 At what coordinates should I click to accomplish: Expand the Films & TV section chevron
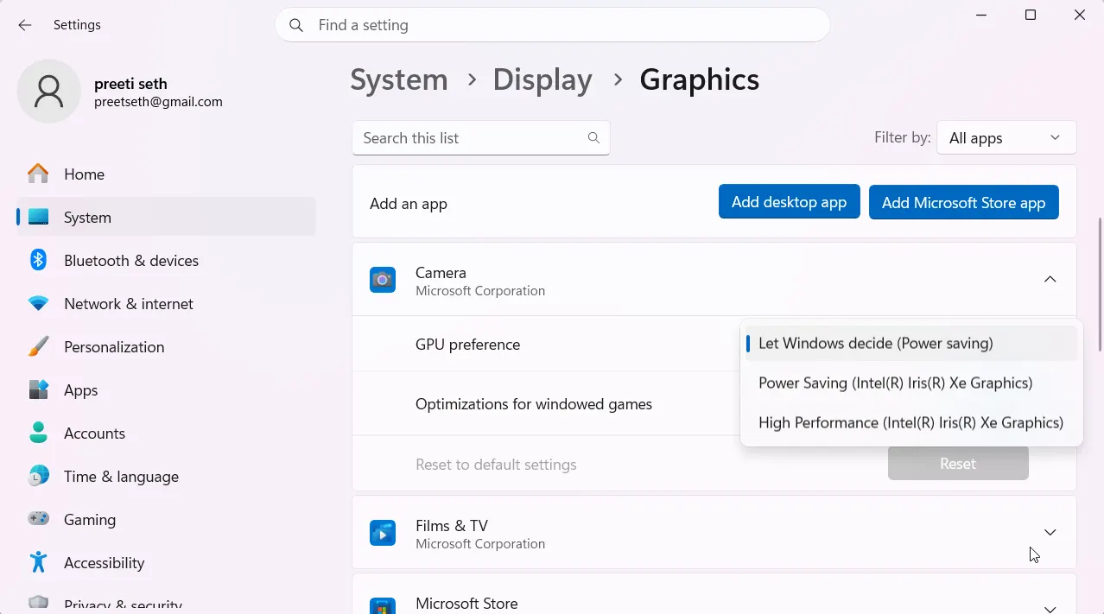click(x=1050, y=532)
